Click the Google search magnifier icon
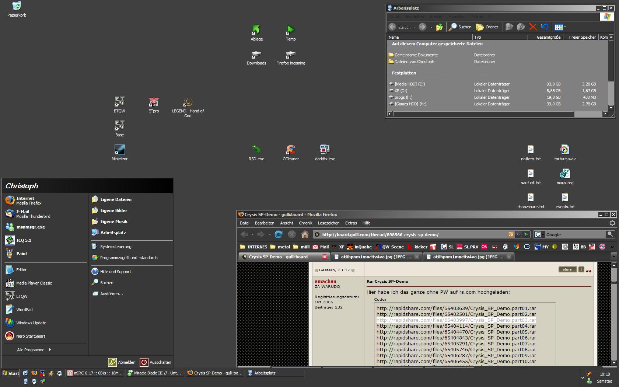Screen dimensions: 619x387 (610, 234)
